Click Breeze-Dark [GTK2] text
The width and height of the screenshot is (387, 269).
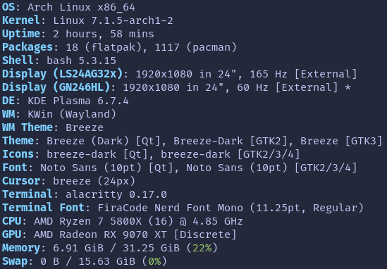click(x=231, y=141)
